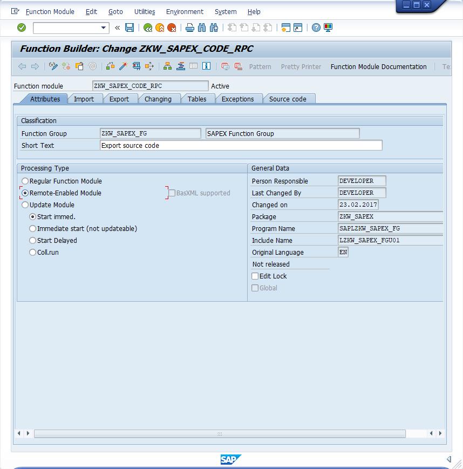Open the Environment menu

185,11
